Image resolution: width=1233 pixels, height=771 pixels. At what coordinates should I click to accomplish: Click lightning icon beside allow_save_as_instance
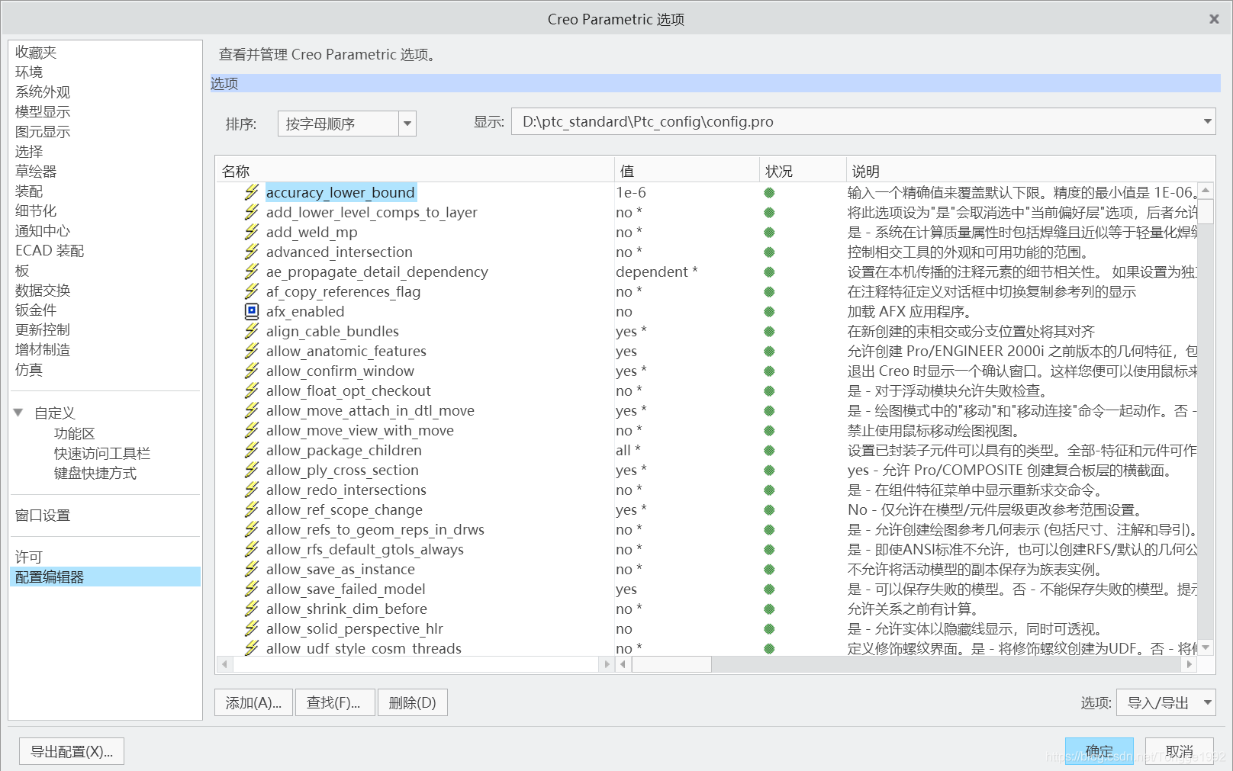251,569
